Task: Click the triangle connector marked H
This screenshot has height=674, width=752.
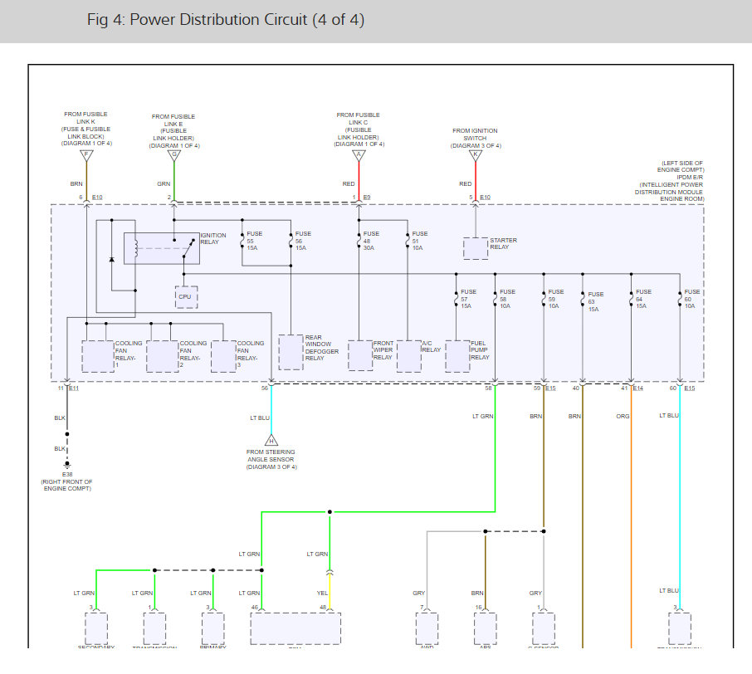Action: coord(271,440)
